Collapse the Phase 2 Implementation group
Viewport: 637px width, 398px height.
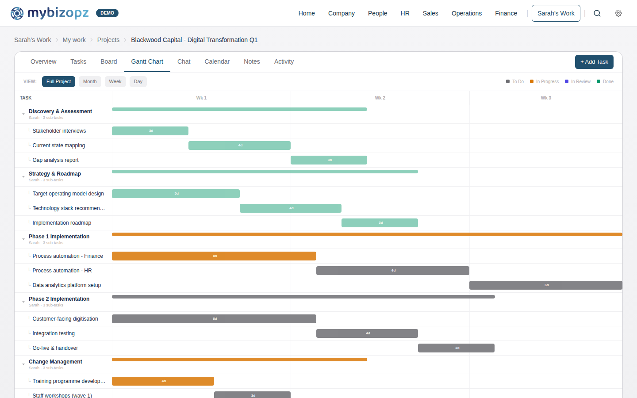pyautogui.click(x=23, y=301)
